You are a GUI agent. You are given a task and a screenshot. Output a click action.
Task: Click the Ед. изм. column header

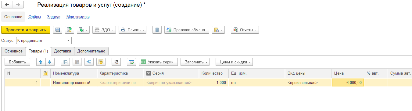pyautogui.click(x=257, y=73)
